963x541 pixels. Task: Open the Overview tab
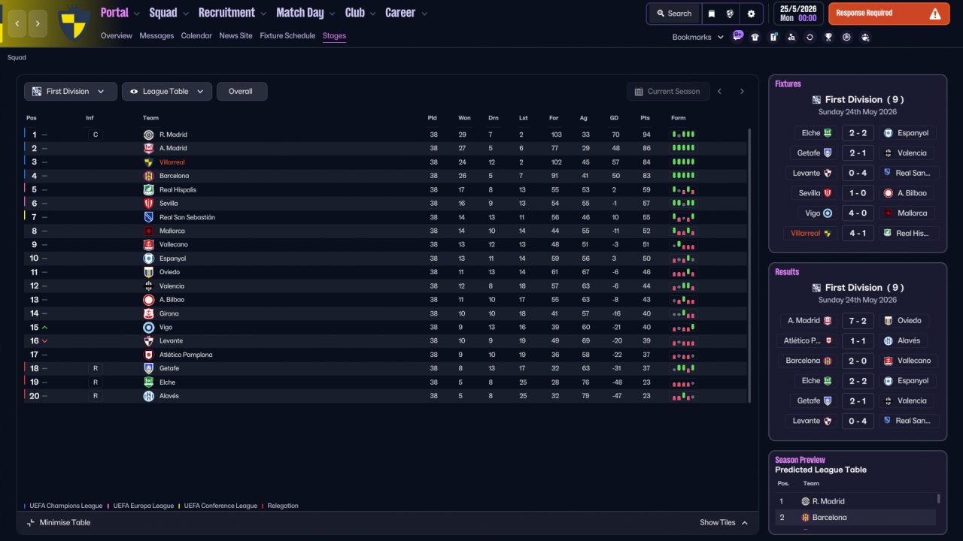click(x=116, y=36)
